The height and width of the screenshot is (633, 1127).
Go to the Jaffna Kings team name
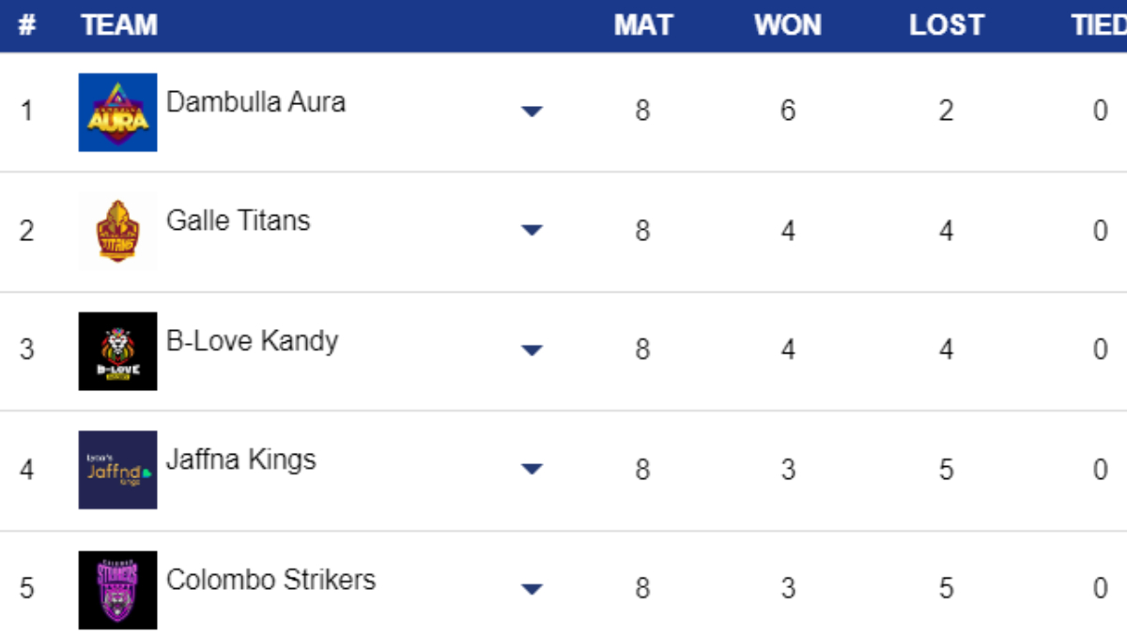click(240, 460)
